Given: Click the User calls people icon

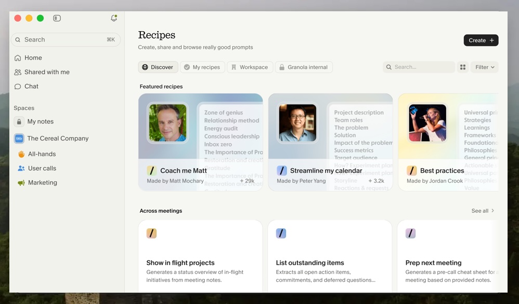Looking at the screenshot, I should 21,168.
